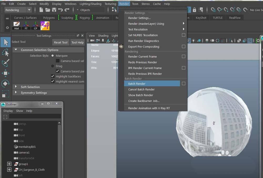263x178 pixels.
Task: Expand the Symmetry Settings section
Action: [16, 93]
